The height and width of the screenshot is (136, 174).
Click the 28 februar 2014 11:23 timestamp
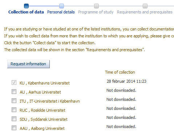pyautogui.click(x=126, y=81)
